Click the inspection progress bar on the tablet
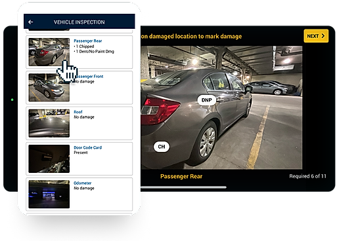Image resolution: width=360 pixels, height=241 pixels. 183,187
